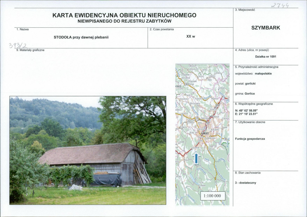Select the locality name 'SZYMBARK'
The image size is (307, 217).
pyautogui.click(x=266, y=28)
